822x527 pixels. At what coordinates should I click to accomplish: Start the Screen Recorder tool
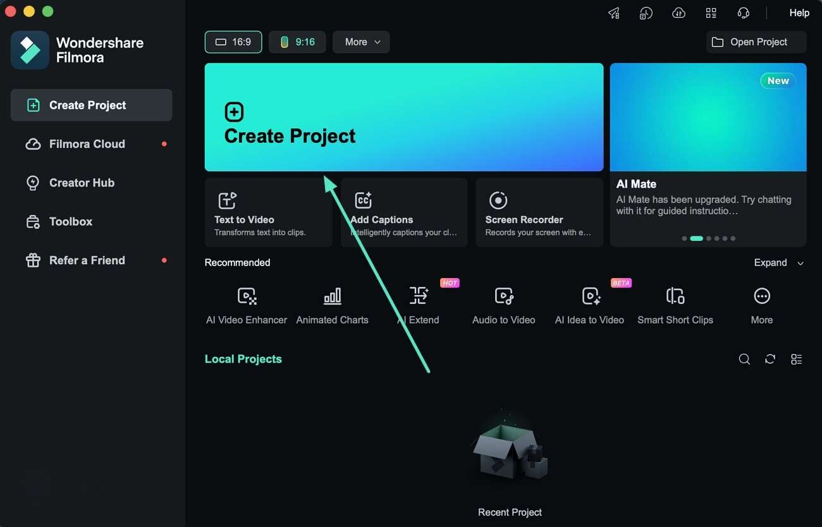(539, 212)
